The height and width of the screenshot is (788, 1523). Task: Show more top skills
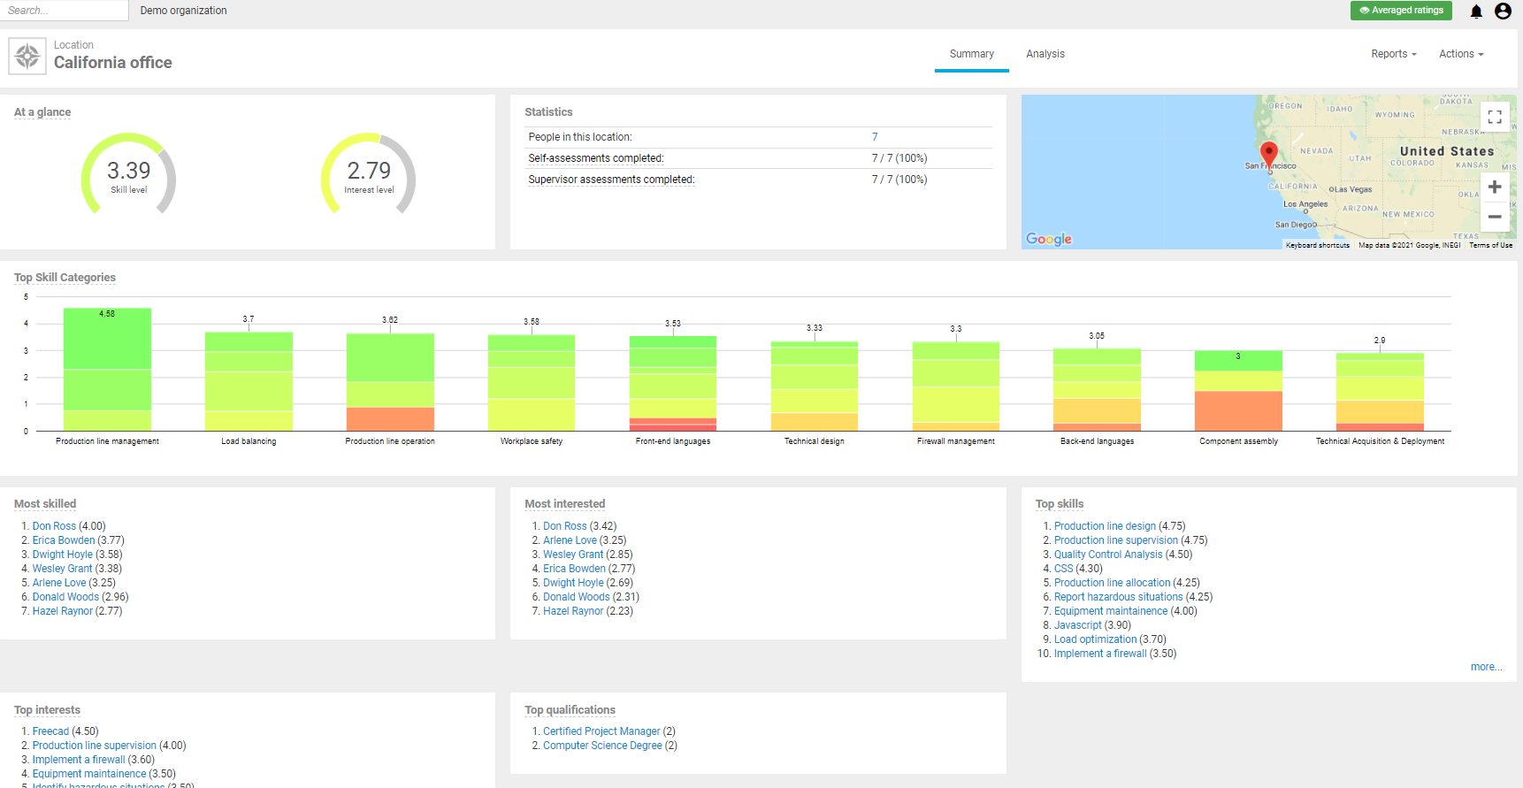click(1485, 667)
